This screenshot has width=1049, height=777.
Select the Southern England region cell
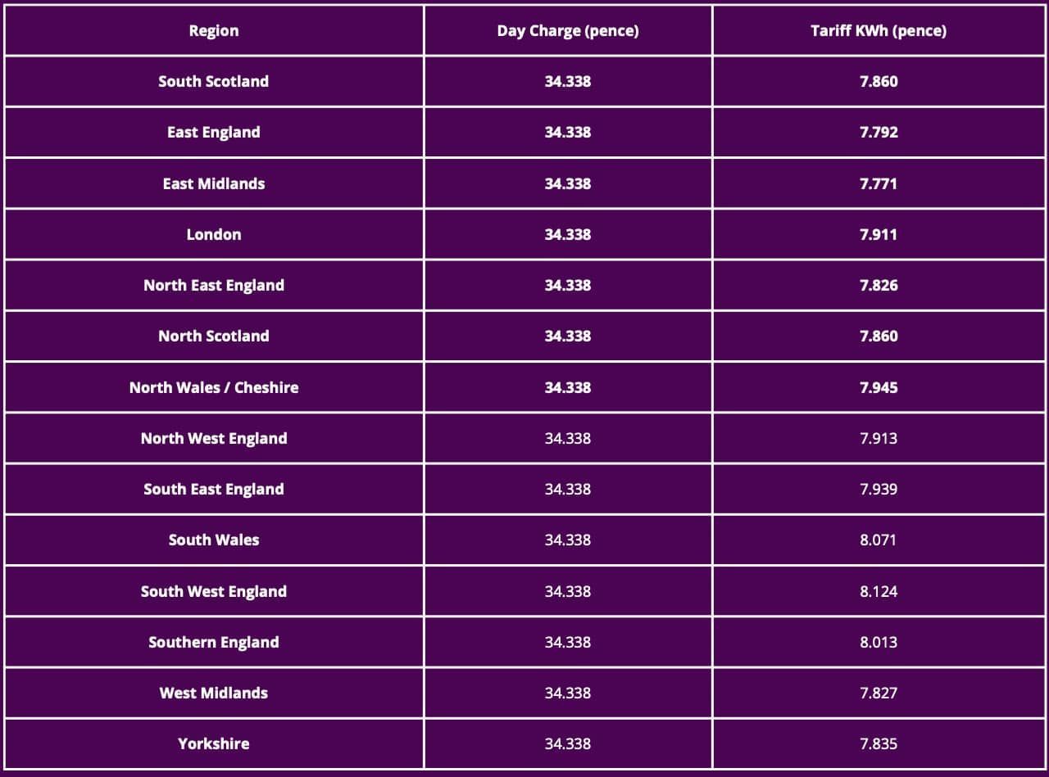click(x=214, y=643)
